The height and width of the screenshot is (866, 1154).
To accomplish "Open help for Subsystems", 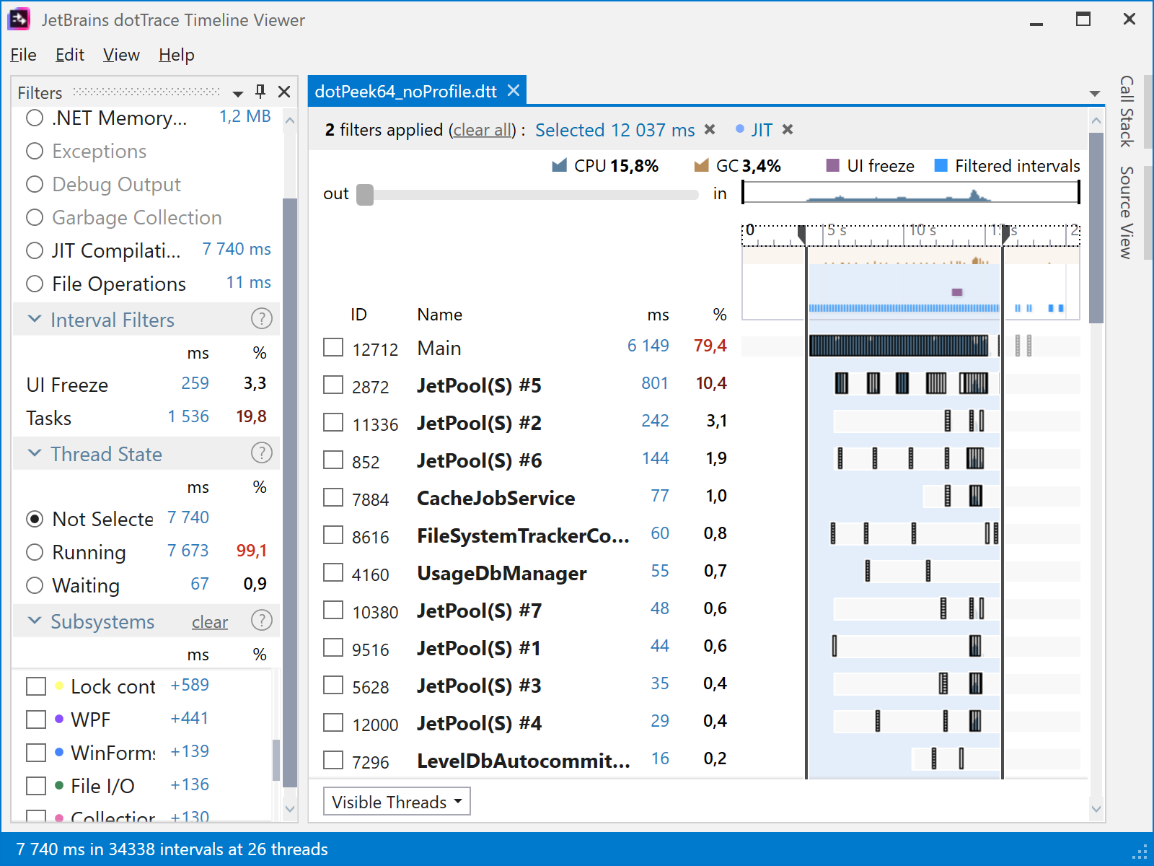I will pyautogui.click(x=261, y=621).
